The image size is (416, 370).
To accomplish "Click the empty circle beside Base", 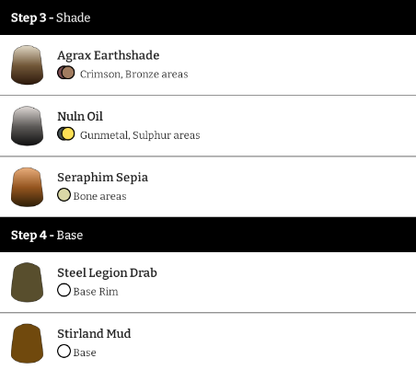I will 64,351.
